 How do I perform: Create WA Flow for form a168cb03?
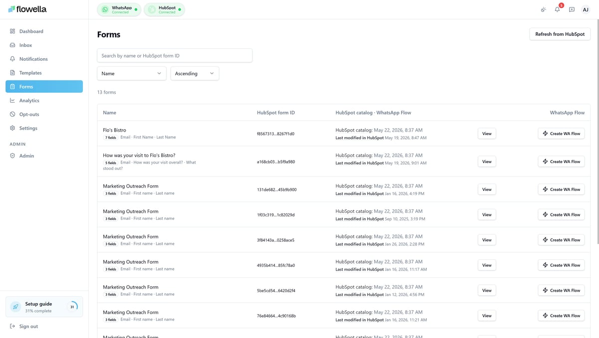tap(561, 162)
